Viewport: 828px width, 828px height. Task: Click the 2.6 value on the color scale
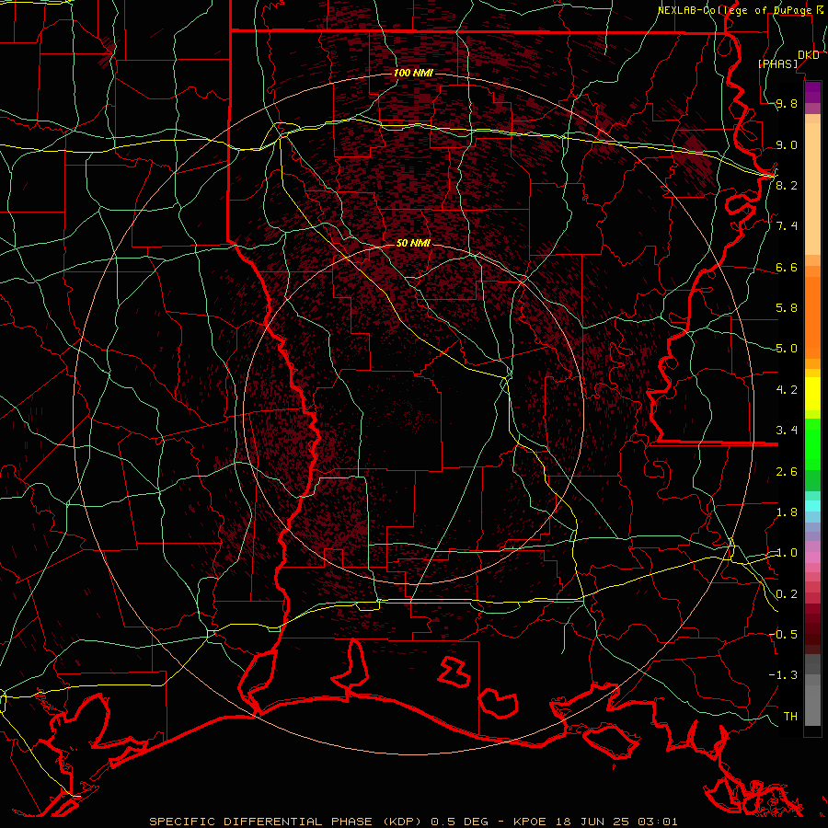point(787,472)
